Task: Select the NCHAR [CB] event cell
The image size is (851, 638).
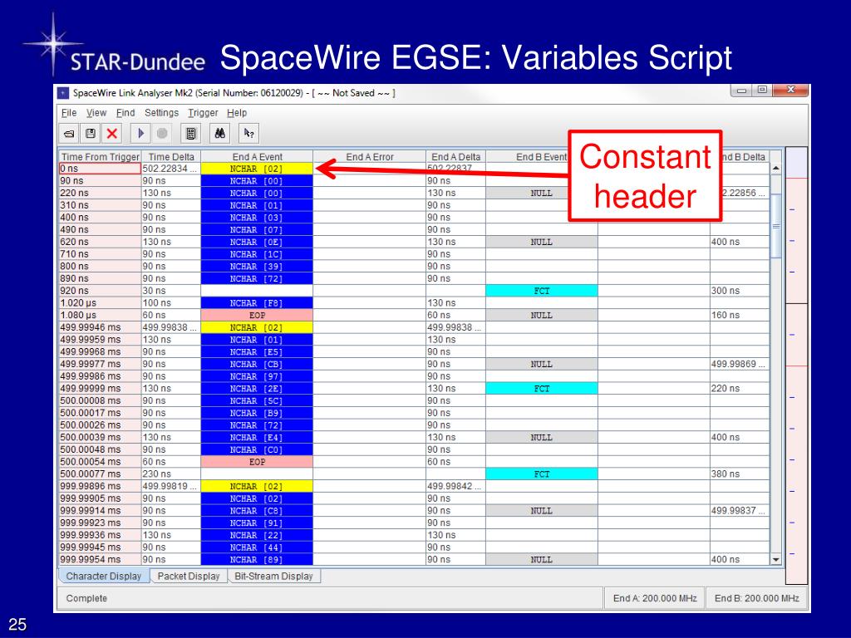Action: (x=257, y=364)
